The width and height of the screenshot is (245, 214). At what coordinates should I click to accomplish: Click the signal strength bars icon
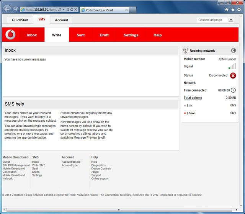click(232, 66)
